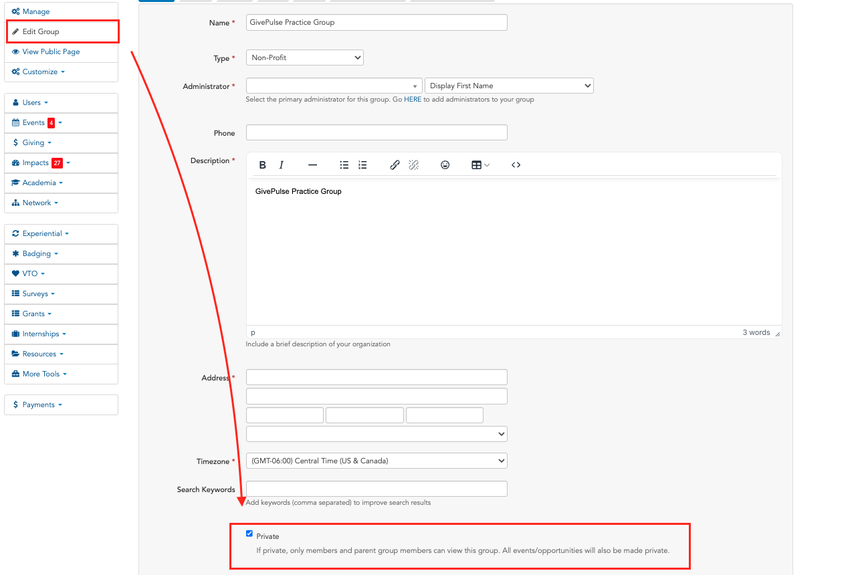
Task: Select Edit Group in the sidebar
Action: point(62,31)
